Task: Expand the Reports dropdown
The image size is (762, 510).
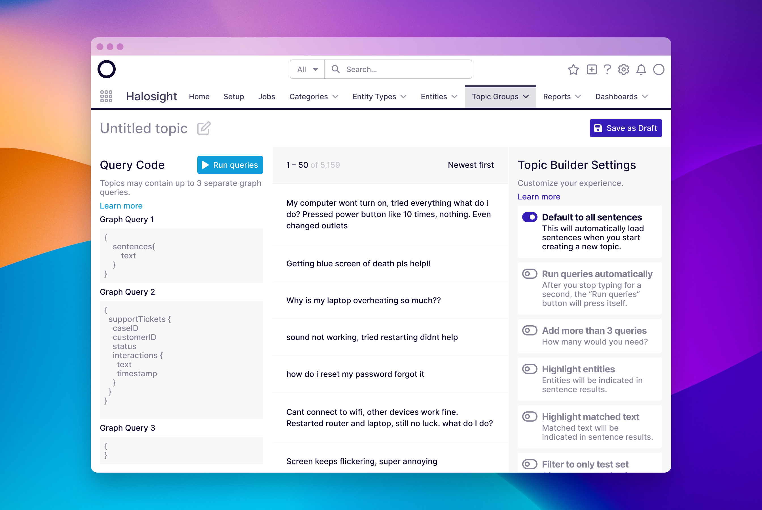Action: point(561,96)
